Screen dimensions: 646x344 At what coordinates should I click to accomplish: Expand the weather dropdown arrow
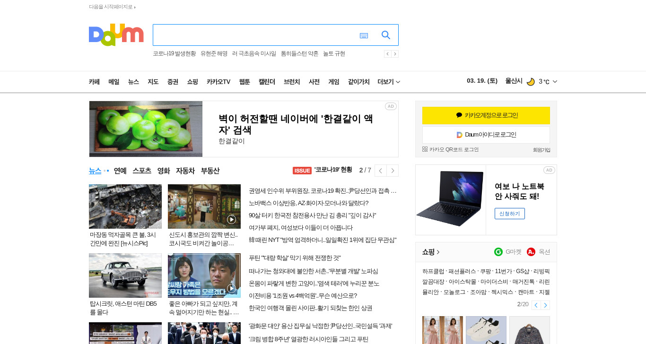[555, 82]
